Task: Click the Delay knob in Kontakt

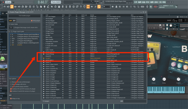Action: [x=164, y=79]
